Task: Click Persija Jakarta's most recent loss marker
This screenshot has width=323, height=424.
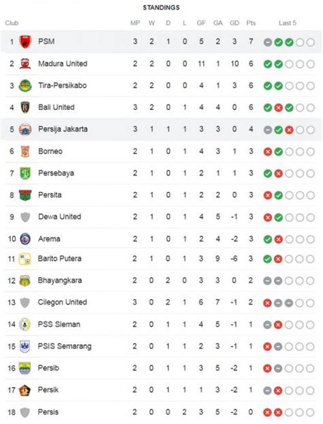Action: (289, 130)
